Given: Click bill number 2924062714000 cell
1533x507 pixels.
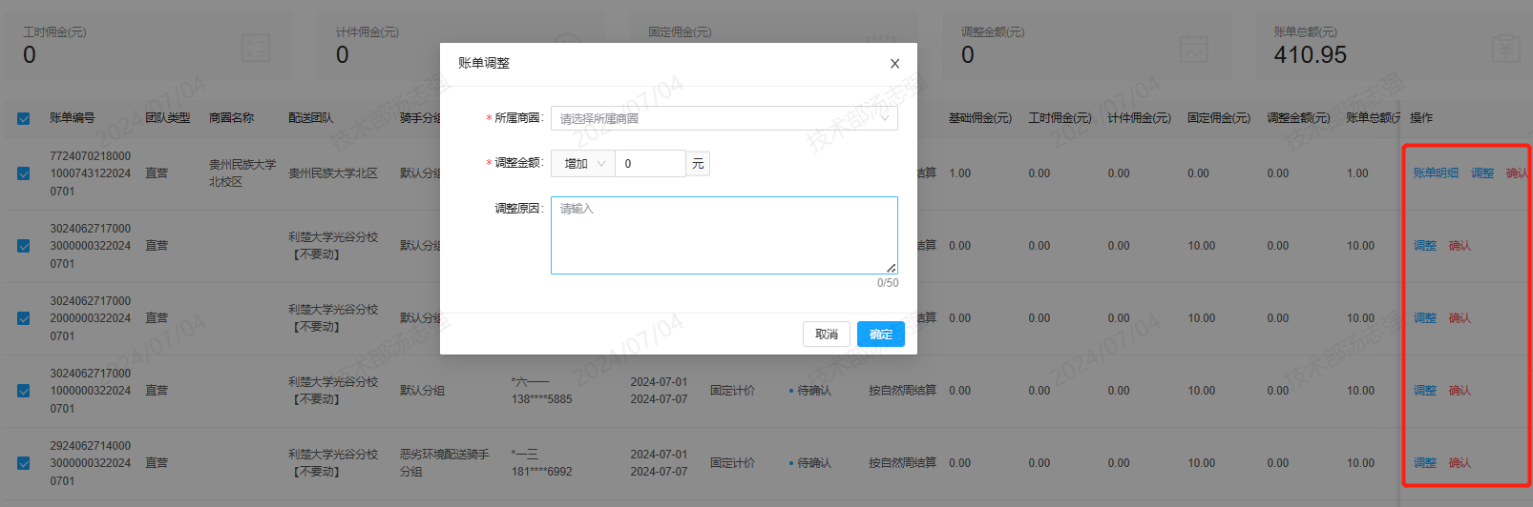Looking at the screenshot, I should pos(91,463).
